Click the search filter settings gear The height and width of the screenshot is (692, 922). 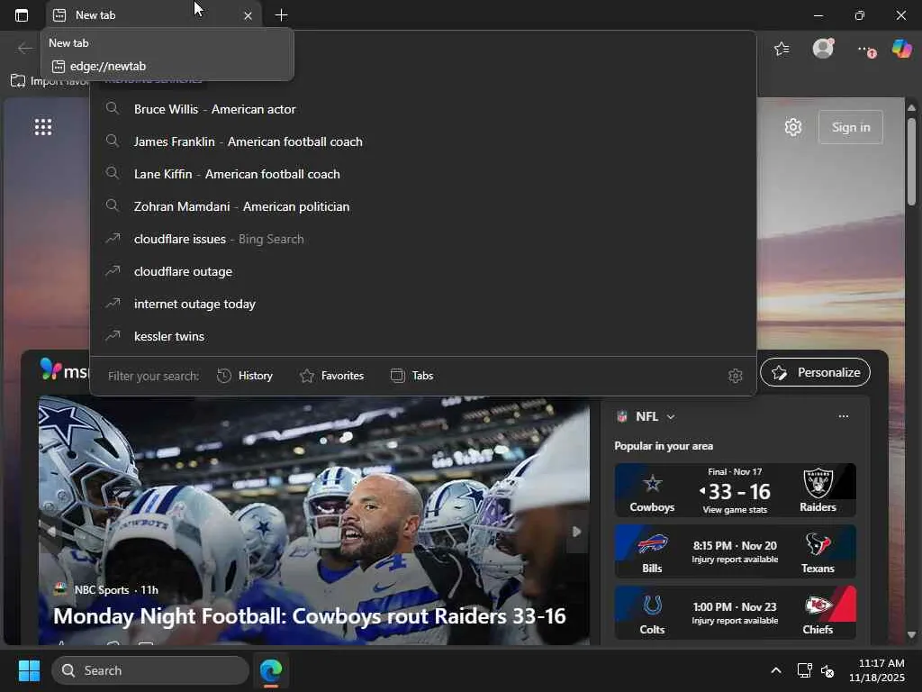click(736, 376)
